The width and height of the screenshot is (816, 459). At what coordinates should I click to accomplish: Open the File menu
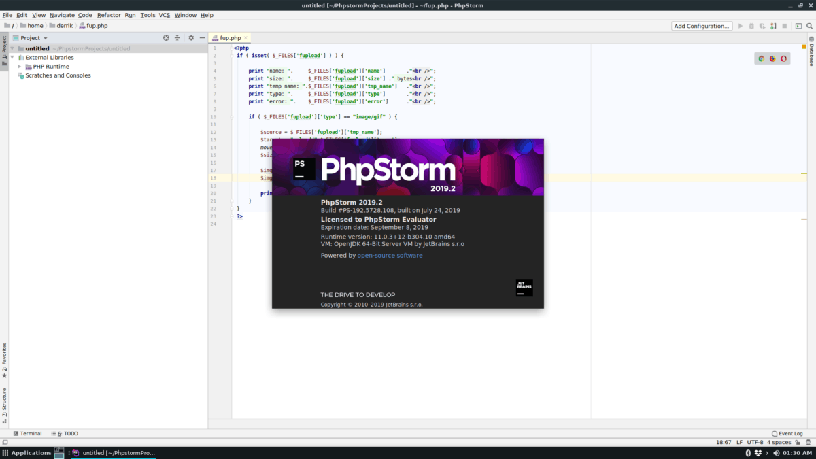click(x=7, y=15)
